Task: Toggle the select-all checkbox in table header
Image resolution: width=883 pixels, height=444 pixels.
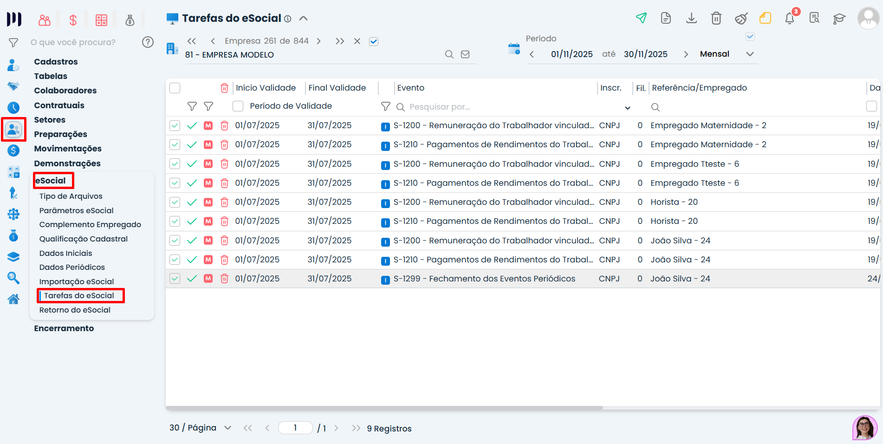Action: click(x=175, y=88)
